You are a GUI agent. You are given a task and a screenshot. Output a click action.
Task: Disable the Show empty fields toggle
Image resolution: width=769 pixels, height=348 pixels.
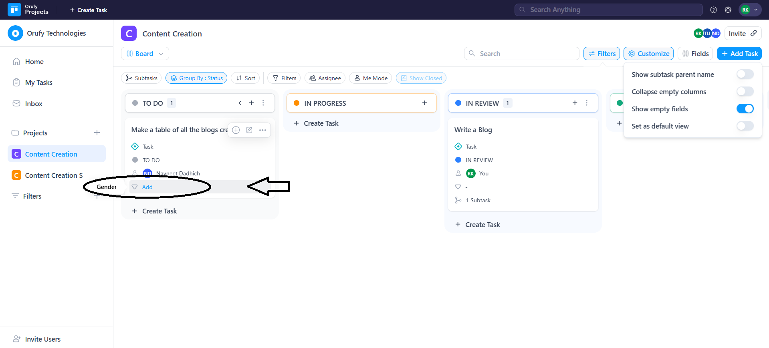pyautogui.click(x=745, y=109)
